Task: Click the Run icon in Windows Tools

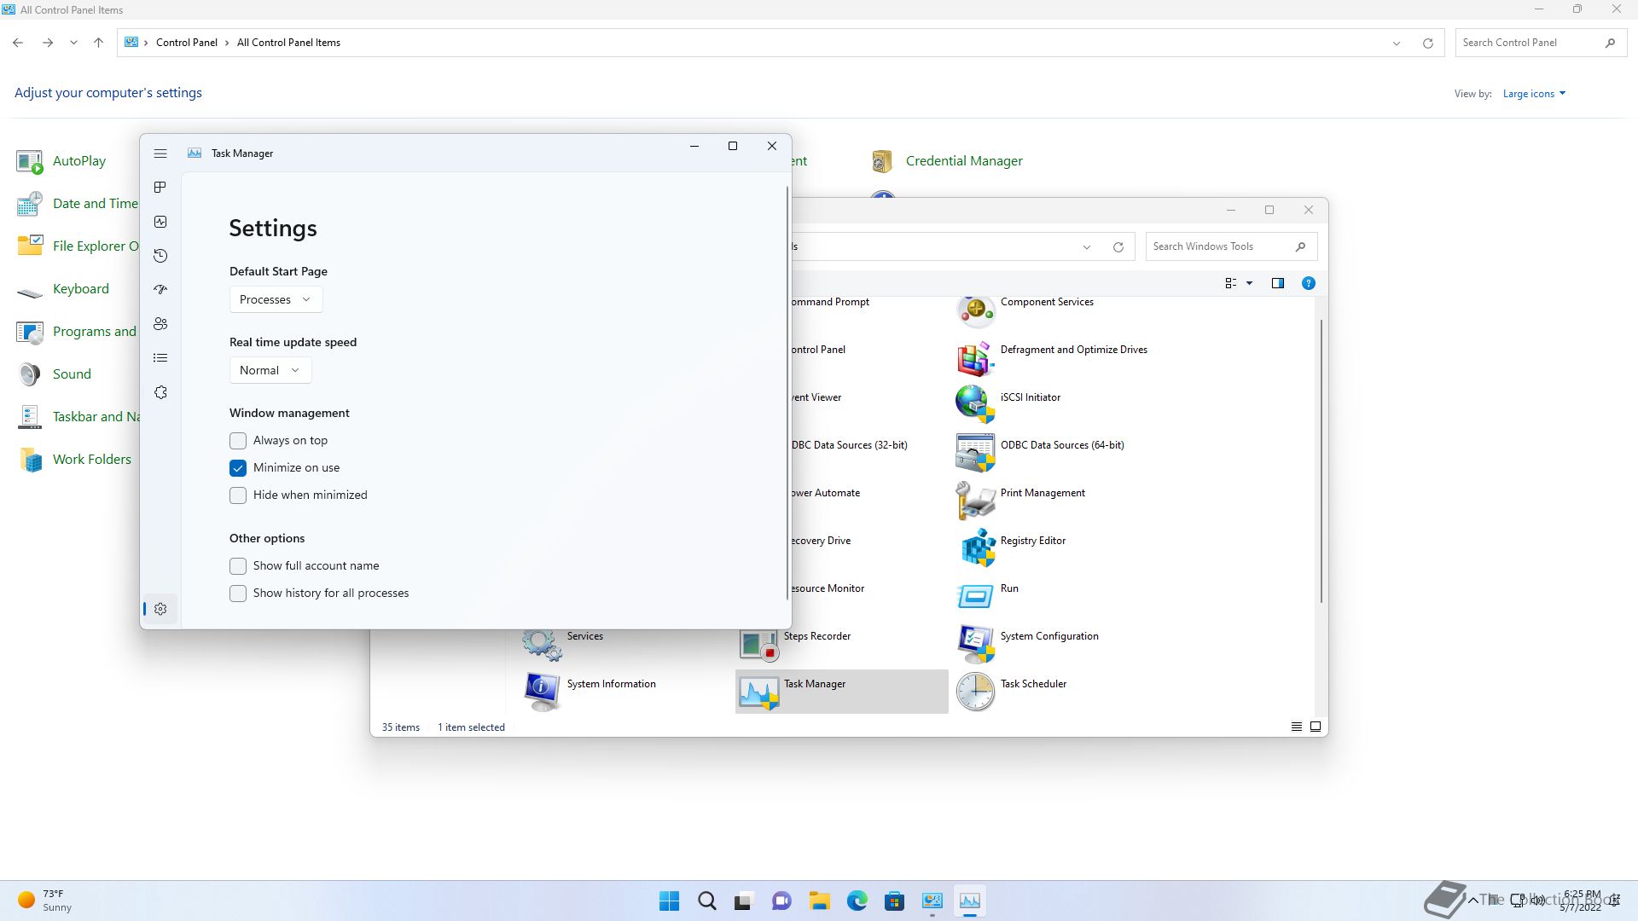Action: (x=975, y=597)
